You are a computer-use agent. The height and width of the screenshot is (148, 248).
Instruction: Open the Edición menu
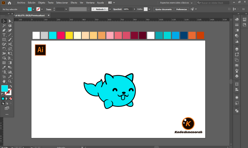(x=32, y=3)
